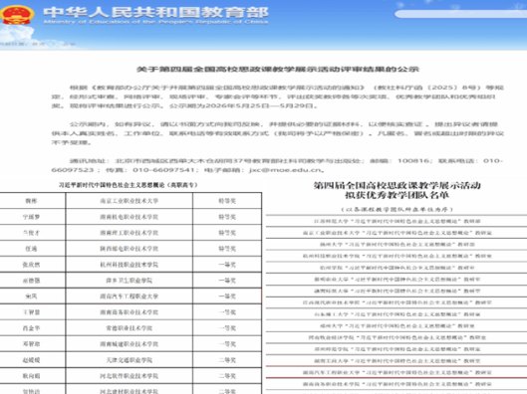This screenshot has width=527, height=394.
Task: Click the Ministry of Education English subtitle
Action: pyautogui.click(x=155, y=22)
